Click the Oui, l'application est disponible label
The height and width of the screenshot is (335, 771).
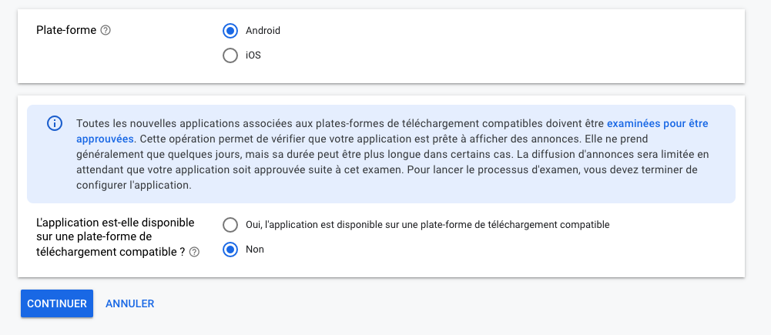(427, 225)
